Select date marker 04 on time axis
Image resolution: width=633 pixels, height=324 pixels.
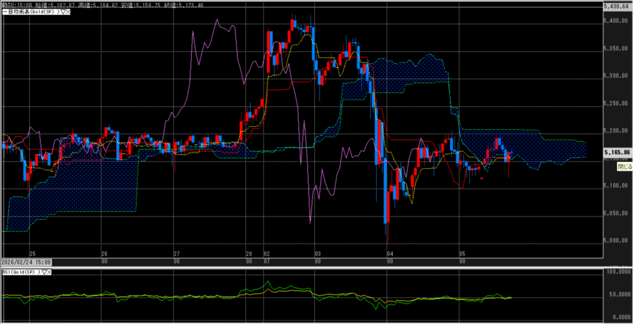click(x=389, y=254)
